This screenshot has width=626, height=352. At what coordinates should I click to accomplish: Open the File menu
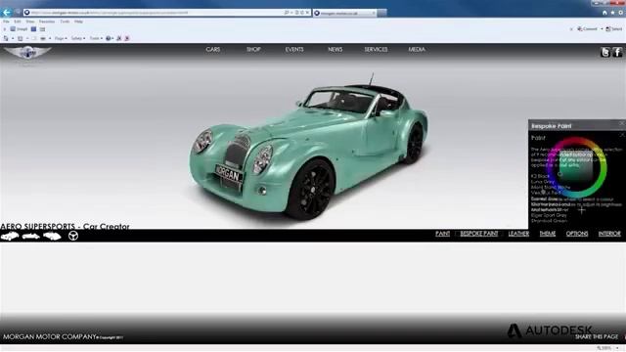click(x=6, y=22)
